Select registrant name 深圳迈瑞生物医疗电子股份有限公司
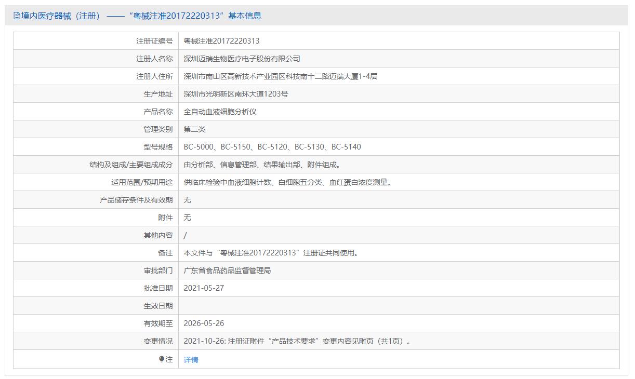This screenshot has width=635, height=379. (242, 59)
